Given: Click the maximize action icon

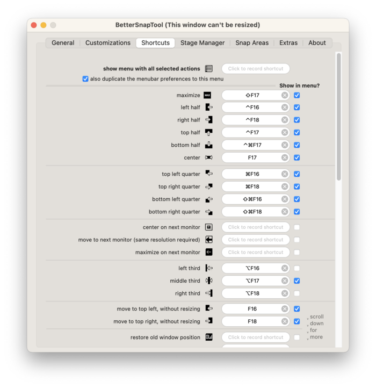Looking at the screenshot, I should click(207, 95).
